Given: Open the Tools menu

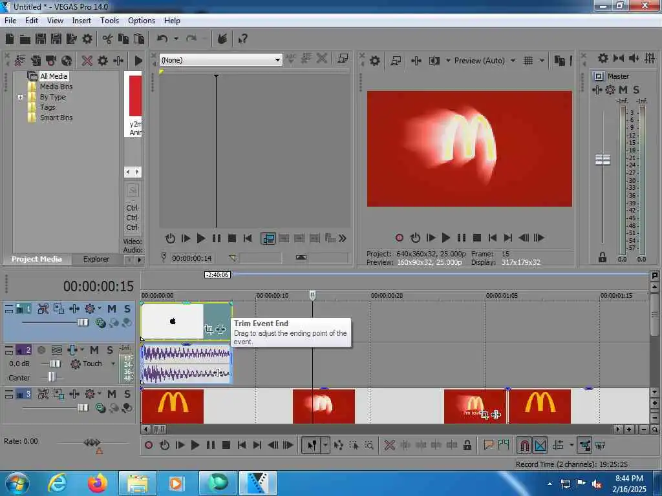Looking at the screenshot, I should coord(109,20).
